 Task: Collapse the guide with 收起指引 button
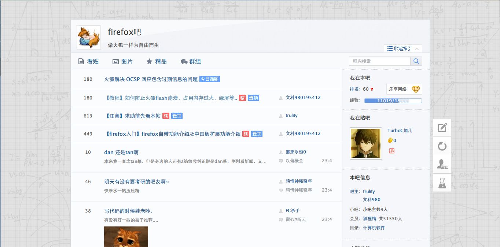(403, 48)
